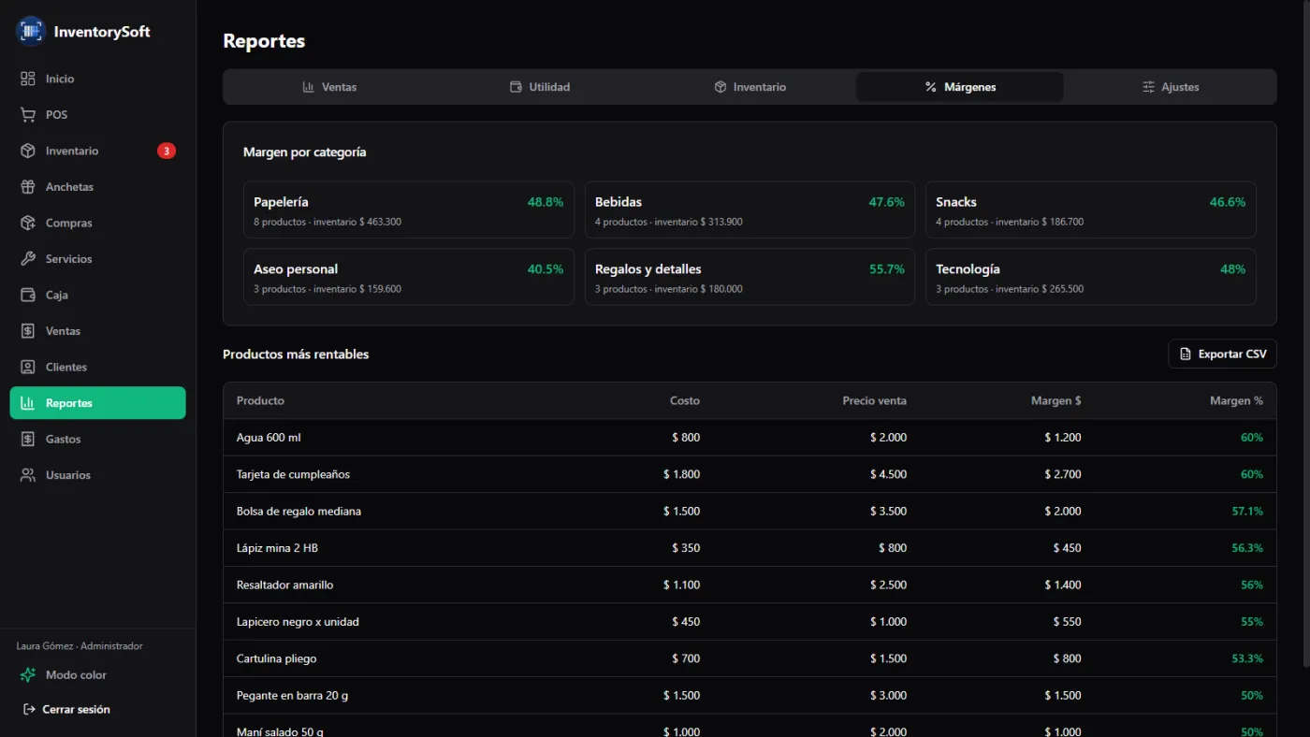The image size is (1310, 737).
Task: Select the Tecnología category margin card
Action: [x=1091, y=277]
